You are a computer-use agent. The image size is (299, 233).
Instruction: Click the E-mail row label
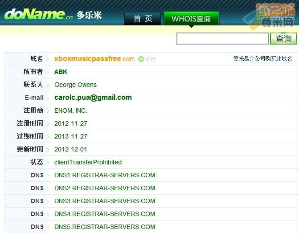pyautogui.click(x=34, y=98)
